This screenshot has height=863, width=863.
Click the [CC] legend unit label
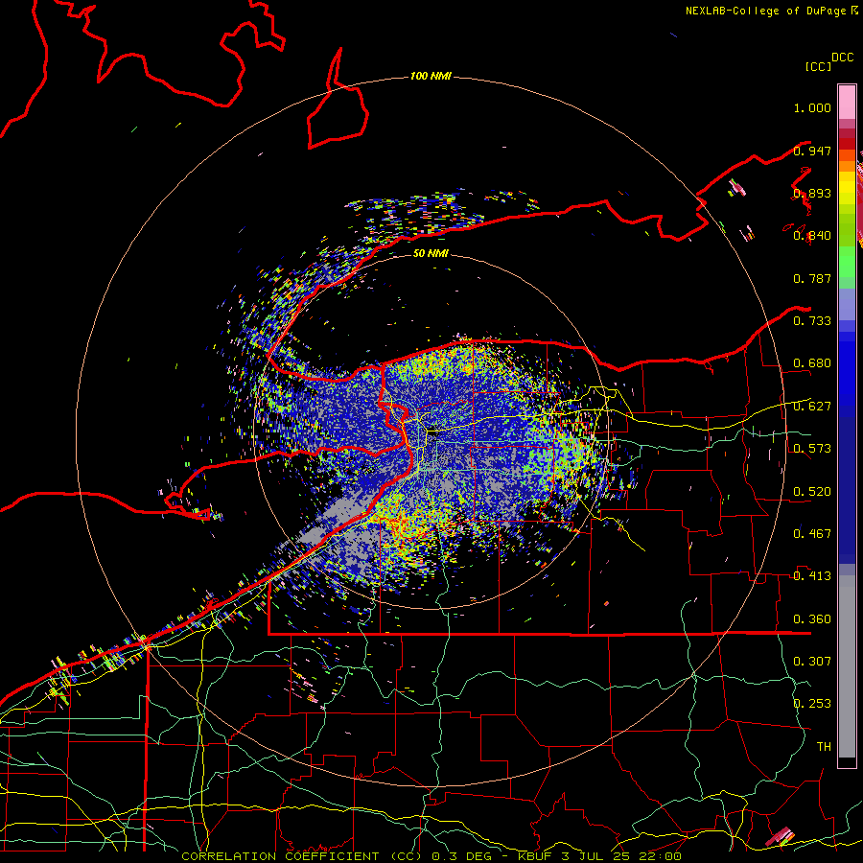click(x=818, y=66)
